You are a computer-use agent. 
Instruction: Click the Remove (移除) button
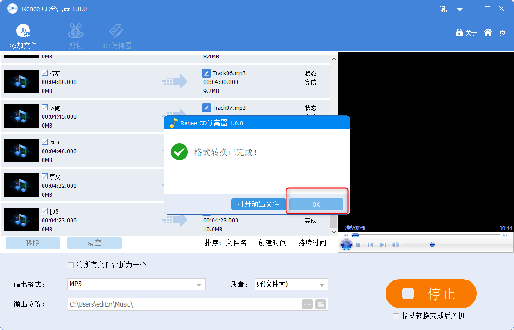33,243
